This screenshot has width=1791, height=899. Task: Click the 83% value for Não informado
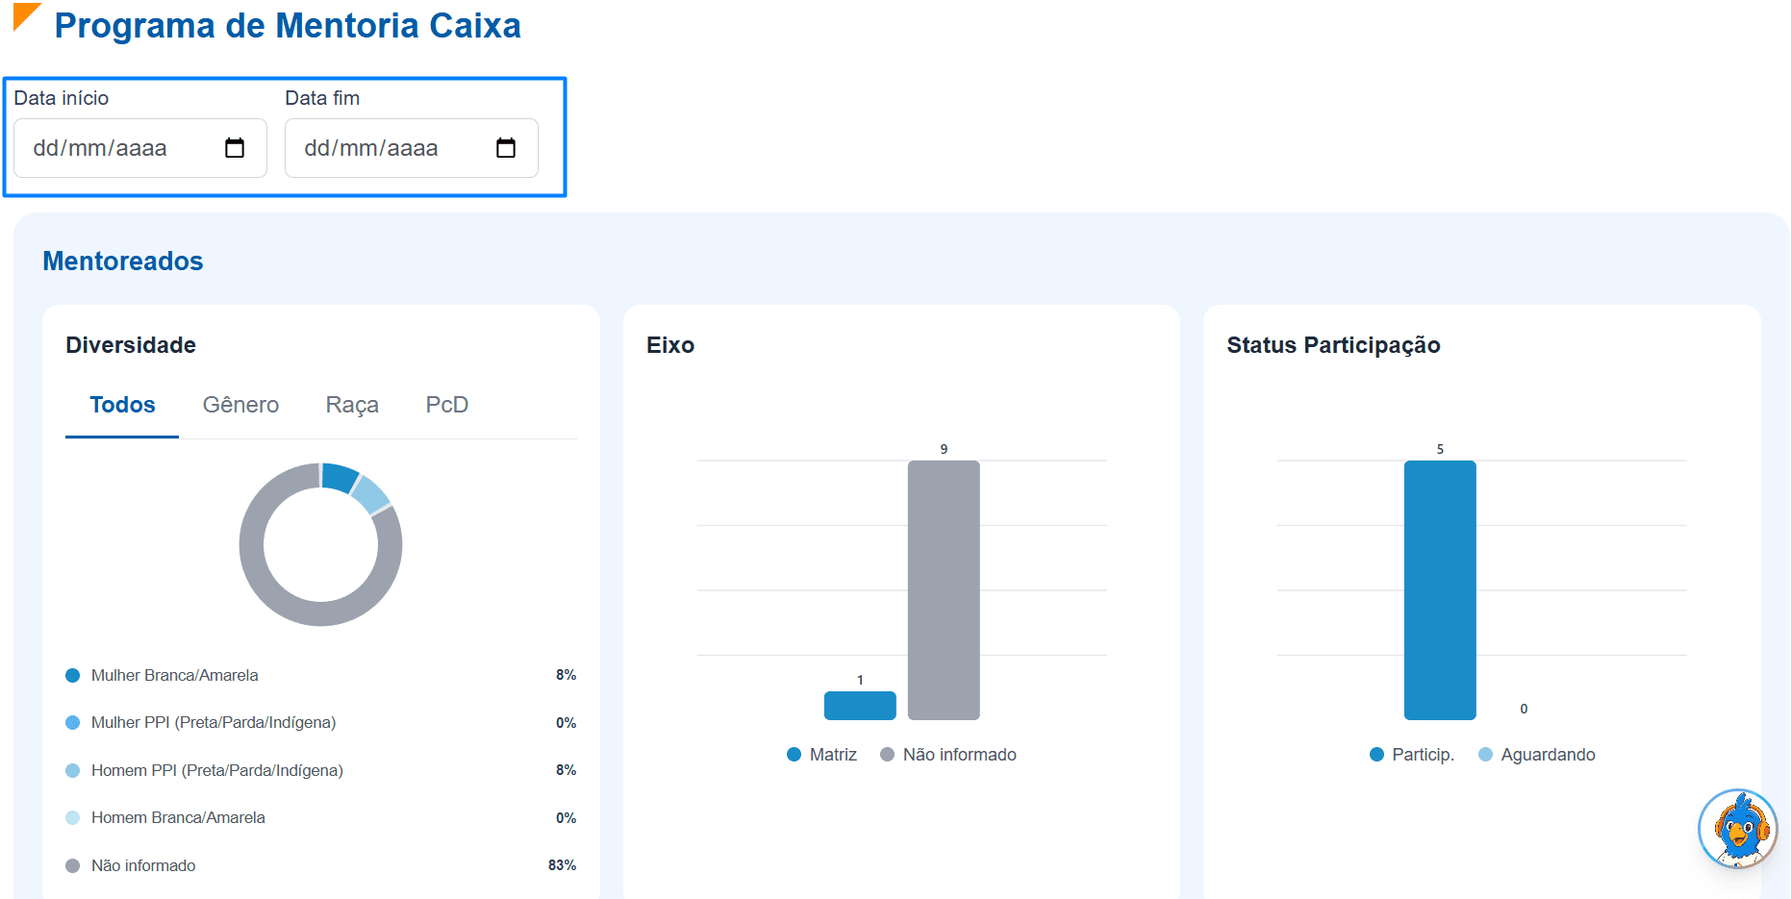point(562,865)
